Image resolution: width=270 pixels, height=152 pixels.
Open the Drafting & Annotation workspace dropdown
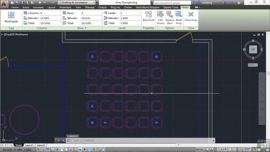pos(77,3)
